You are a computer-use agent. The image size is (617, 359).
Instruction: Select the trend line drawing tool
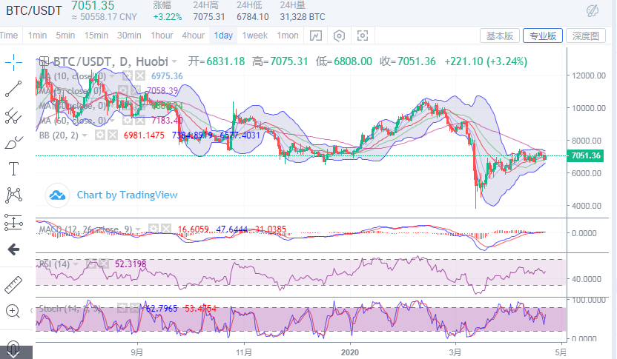click(x=13, y=89)
